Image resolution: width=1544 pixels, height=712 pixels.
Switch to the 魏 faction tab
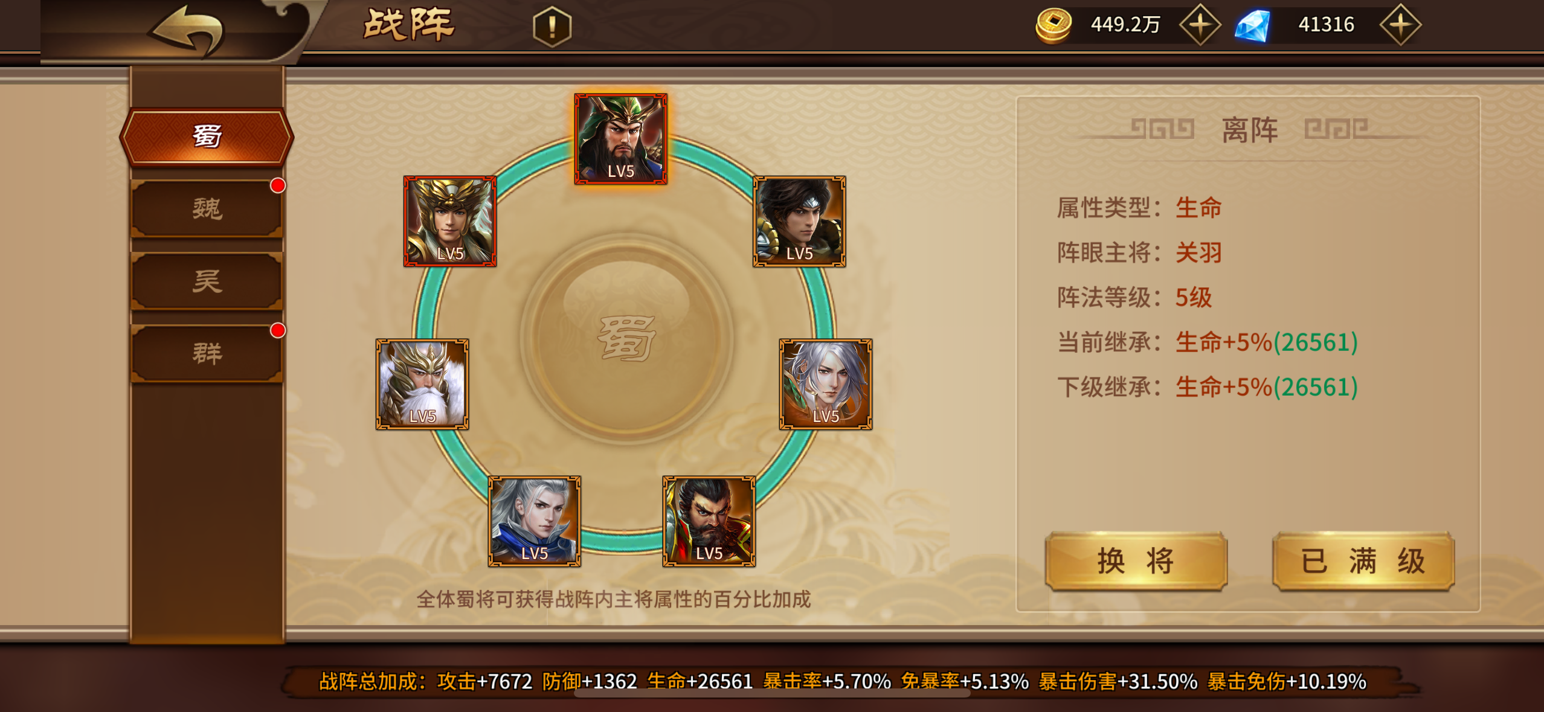coord(207,209)
